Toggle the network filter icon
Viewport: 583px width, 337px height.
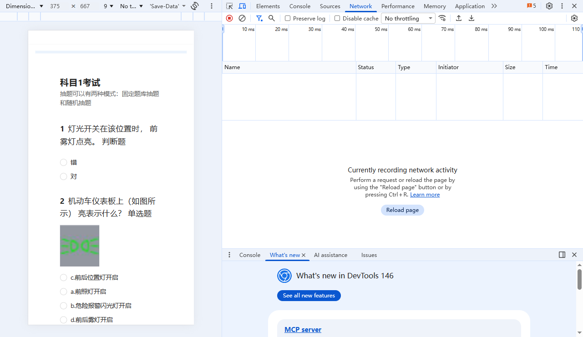[259, 18]
